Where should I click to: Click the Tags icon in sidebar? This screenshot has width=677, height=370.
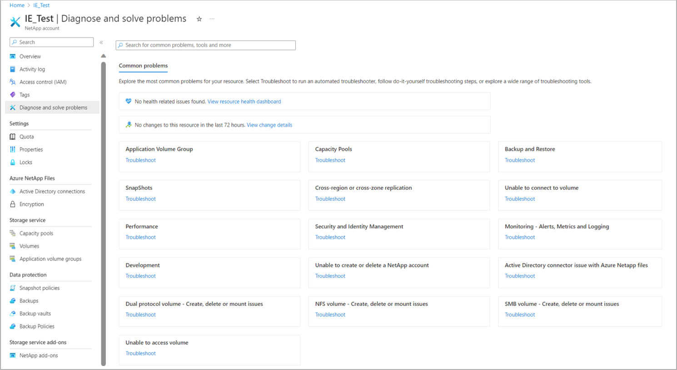click(13, 95)
